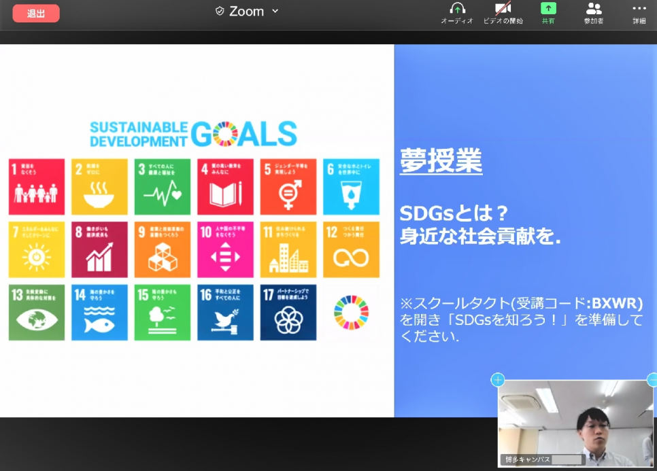The height and width of the screenshot is (471, 657).
Task: Click the 博多キャンパス name label
Action: tap(528, 459)
